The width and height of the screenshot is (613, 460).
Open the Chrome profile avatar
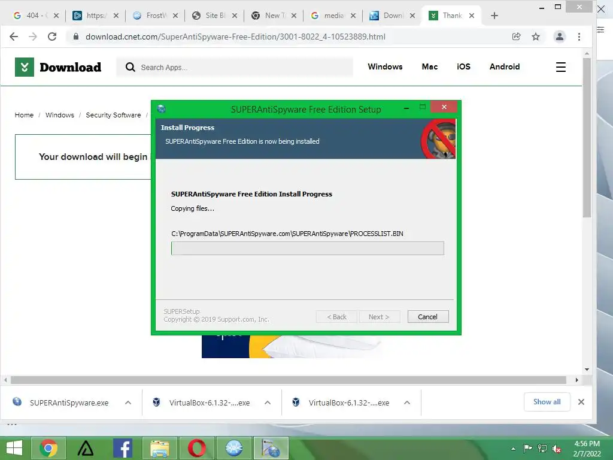[560, 37]
